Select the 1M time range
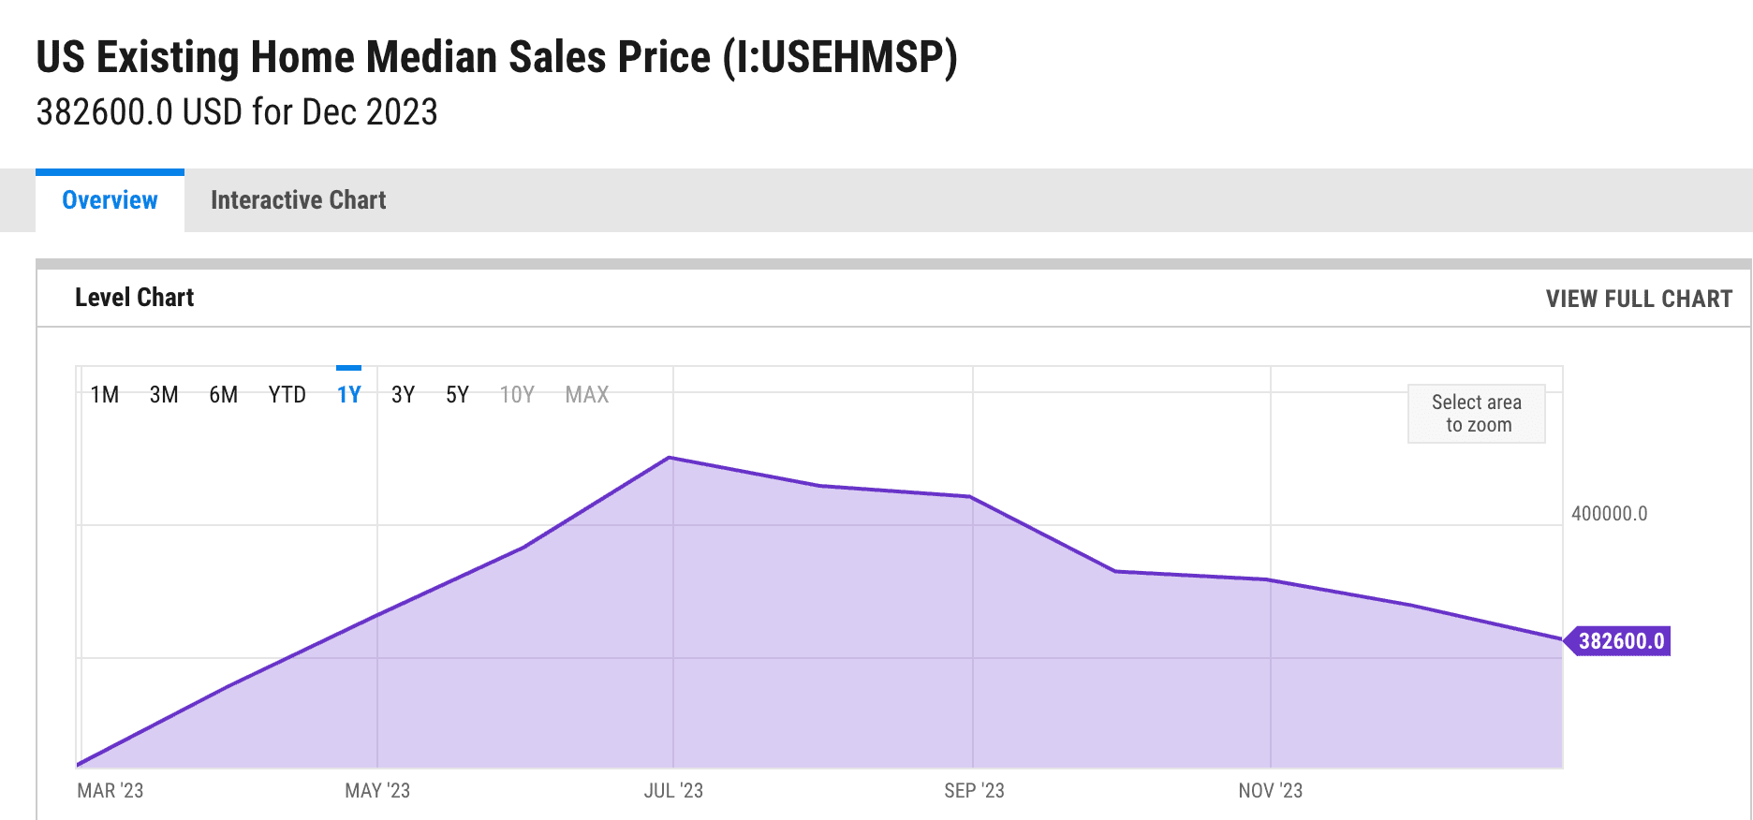Viewport: 1753px width, 820px height. click(104, 395)
